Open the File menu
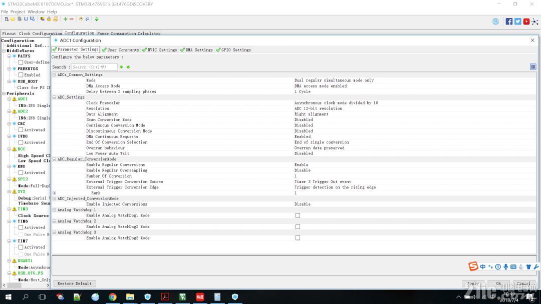541x304 pixels. point(5,11)
